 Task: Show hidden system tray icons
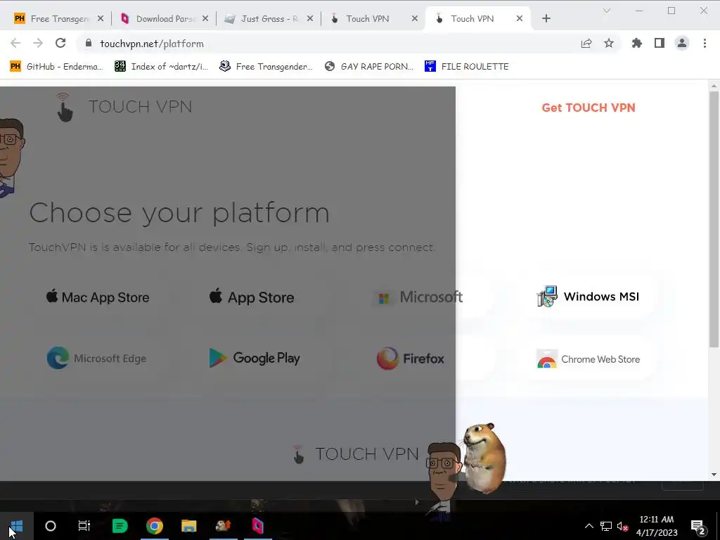tap(589, 526)
